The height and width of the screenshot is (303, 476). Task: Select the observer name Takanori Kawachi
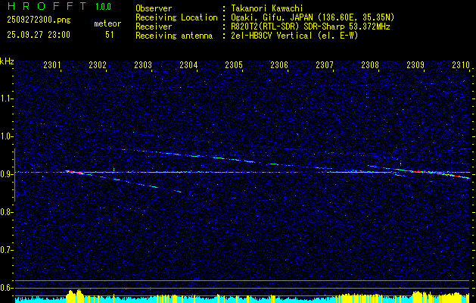(267, 8)
